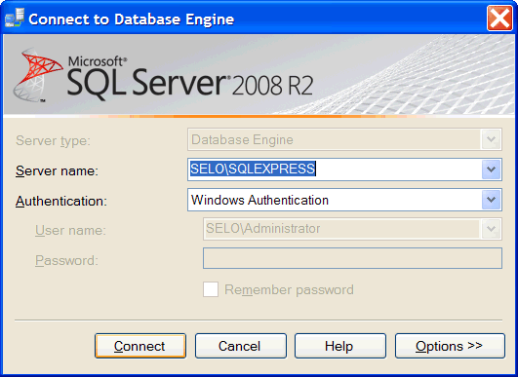The image size is (518, 377).
Task: Open the Authentication dropdown arrow
Action: [x=491, y=200]
